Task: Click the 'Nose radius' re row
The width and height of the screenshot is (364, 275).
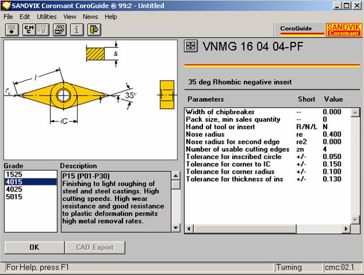Action: pos(267,134)
